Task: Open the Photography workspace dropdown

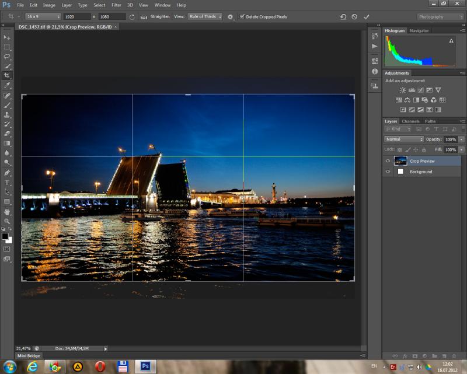Action: pyautogui.click(x=440, y=17)
